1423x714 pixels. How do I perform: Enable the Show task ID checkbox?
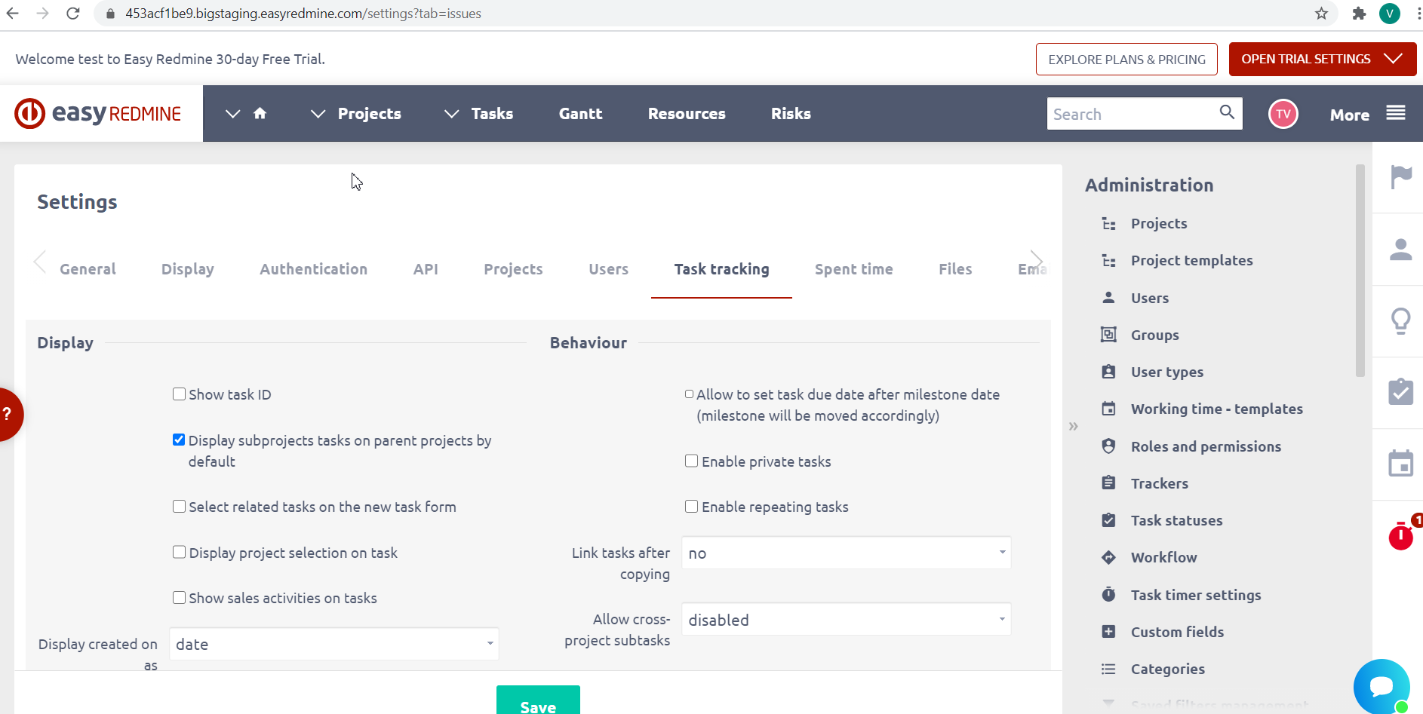pos(179,394)
